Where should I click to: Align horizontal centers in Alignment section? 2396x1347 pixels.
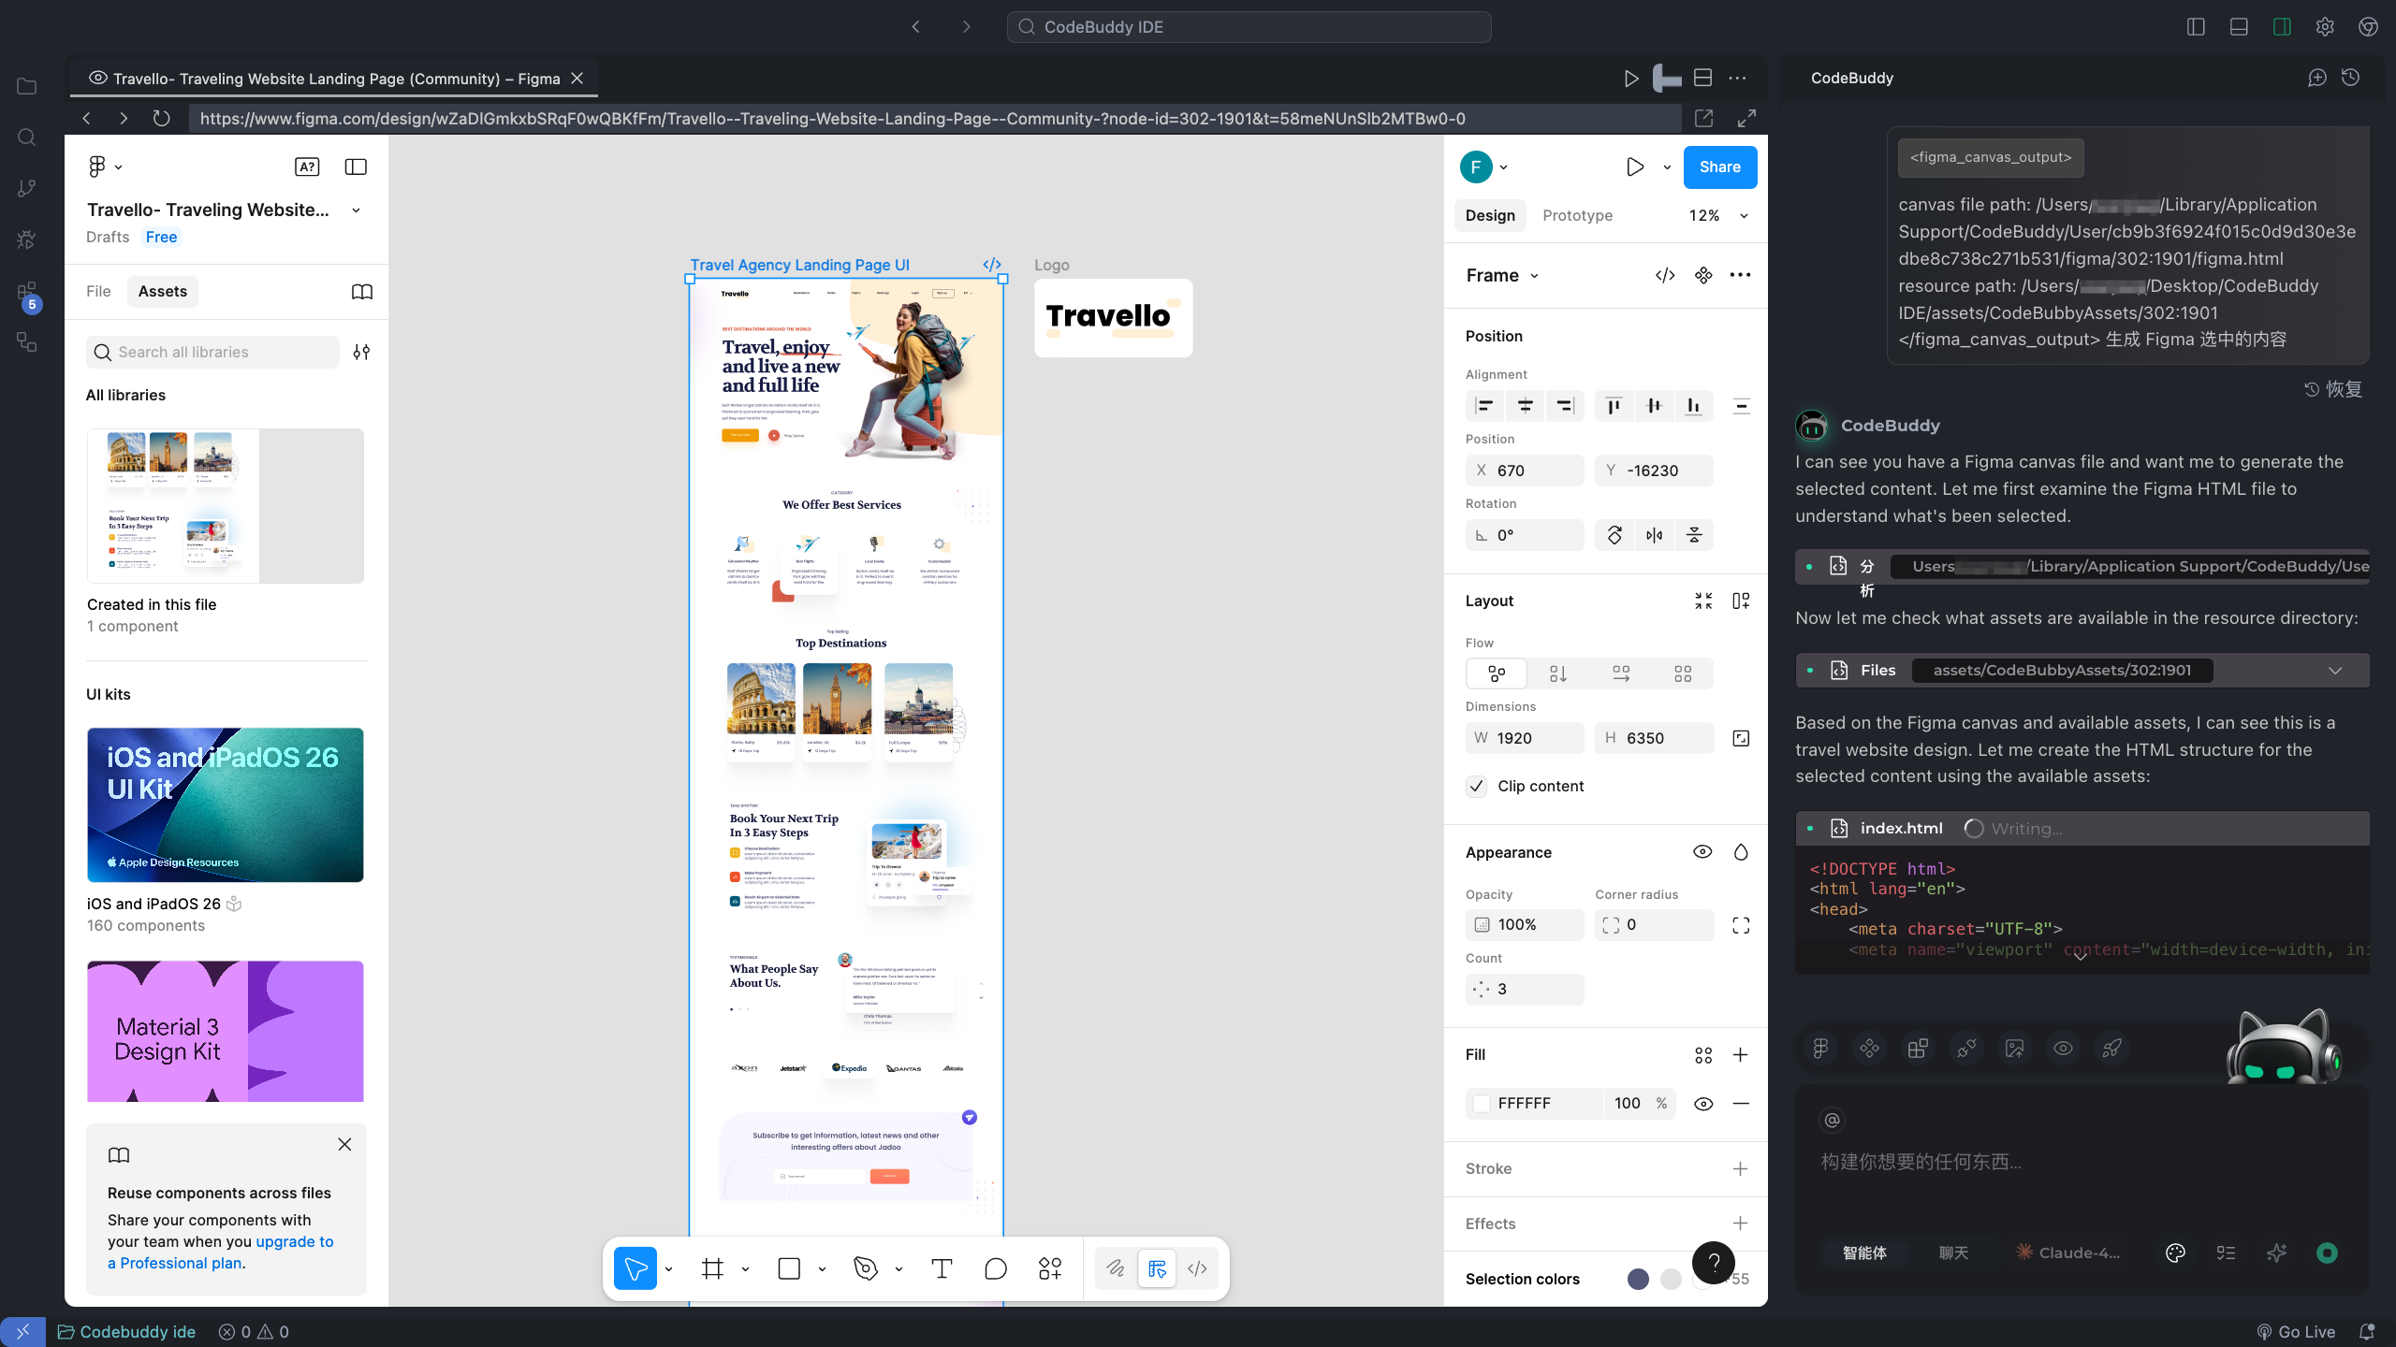click(x=1526, y=406)
